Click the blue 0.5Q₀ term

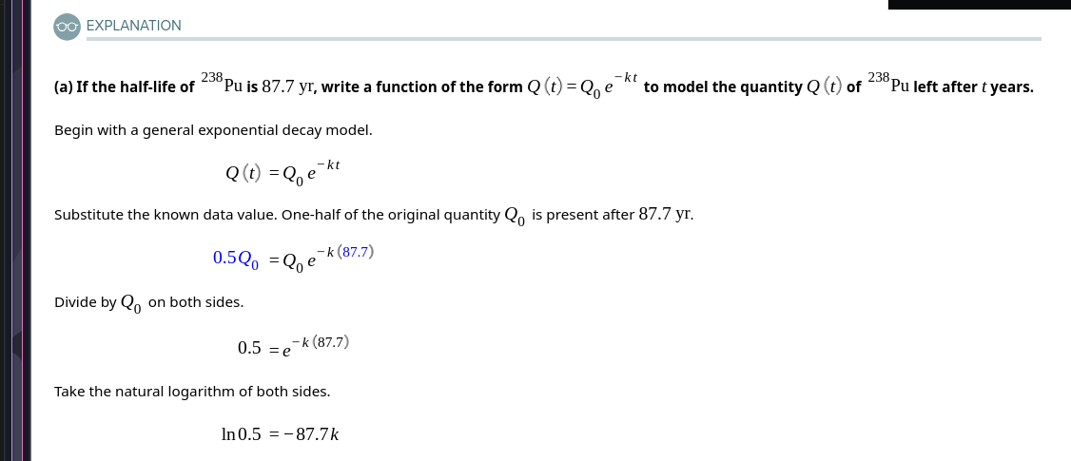click(235, 259)
